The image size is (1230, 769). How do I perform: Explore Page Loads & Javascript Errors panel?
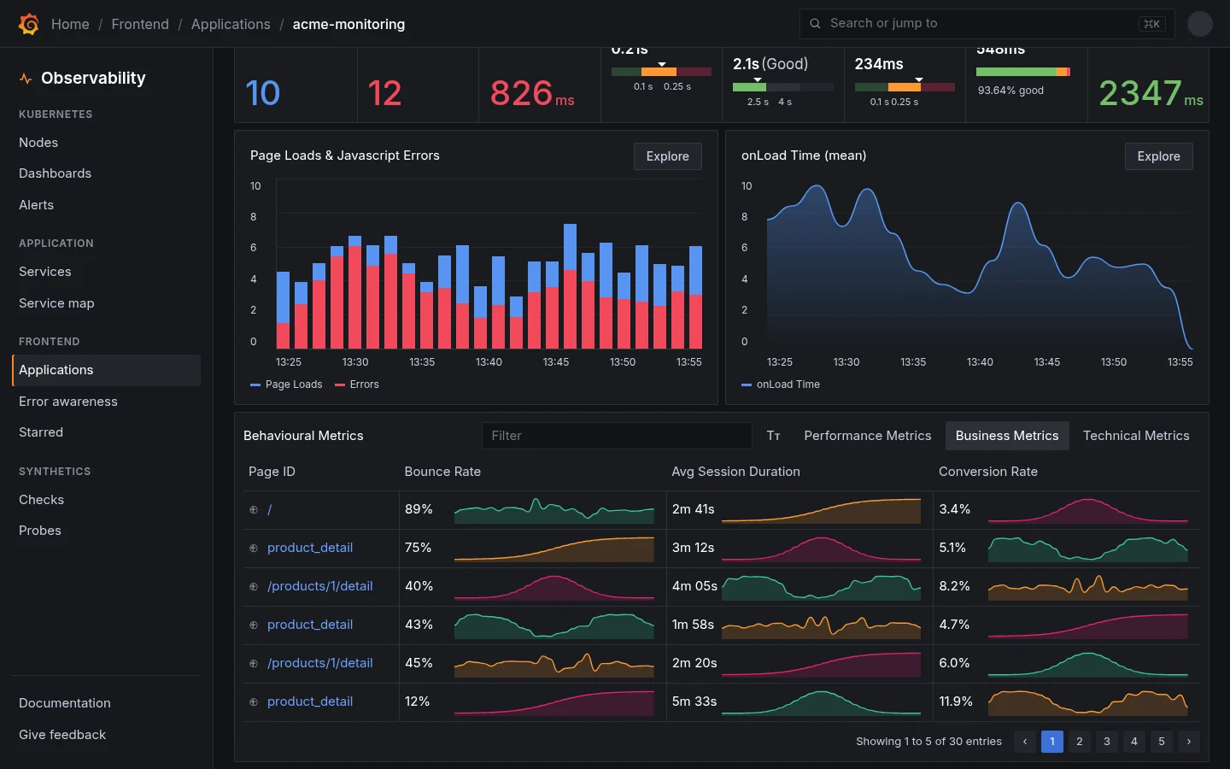click(668, 156)
